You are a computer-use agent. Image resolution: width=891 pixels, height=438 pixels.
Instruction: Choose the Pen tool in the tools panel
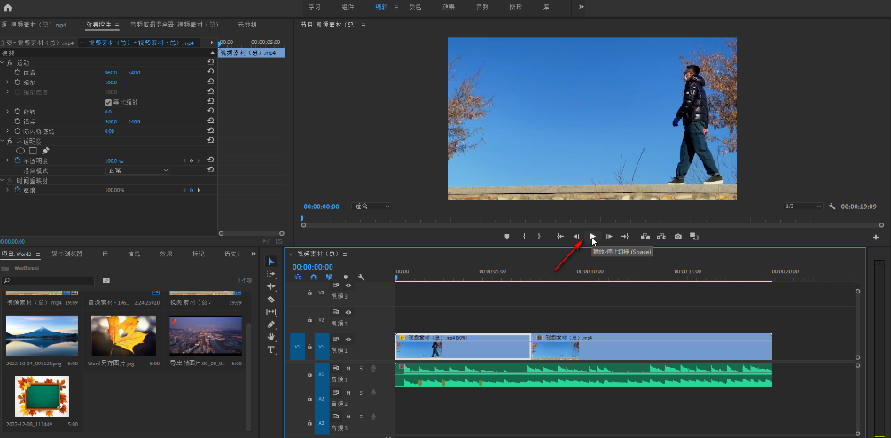pyautogui.click(x=271, y=325)
